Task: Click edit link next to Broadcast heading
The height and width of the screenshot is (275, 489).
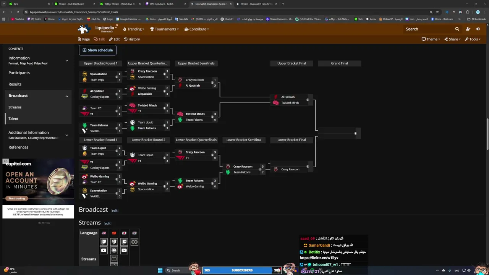Action: click(115, 211)
